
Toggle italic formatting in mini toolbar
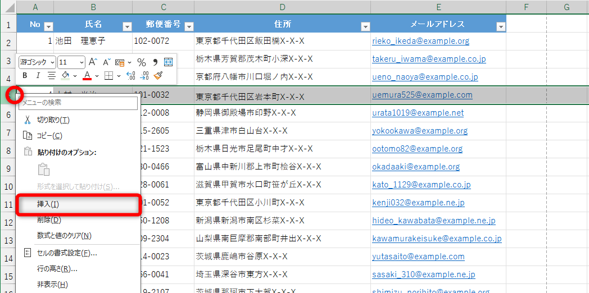(38, 76)
